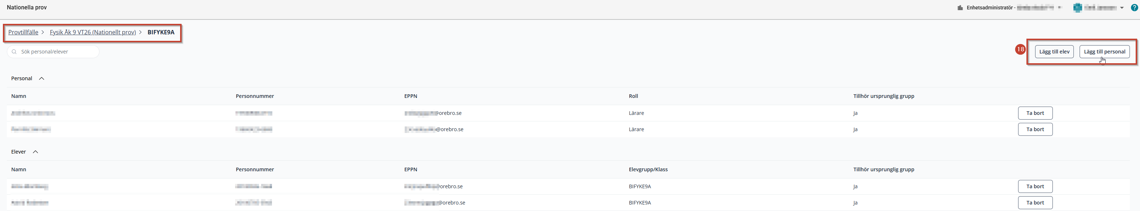The height and width of the screenshot is (211, 1140).
Task: Click Lägg till personal button
Action: [1105, 52]
